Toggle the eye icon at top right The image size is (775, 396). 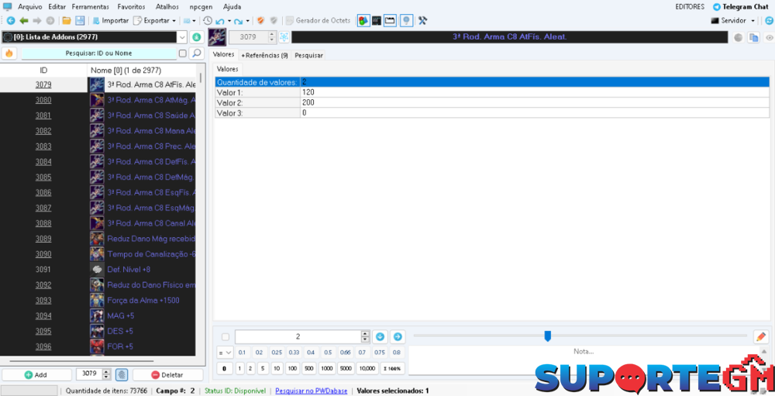click(769, 37)
